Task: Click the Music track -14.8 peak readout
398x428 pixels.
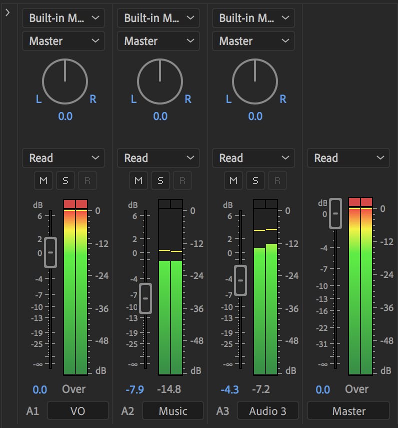Action: click(x=169, y=389)
